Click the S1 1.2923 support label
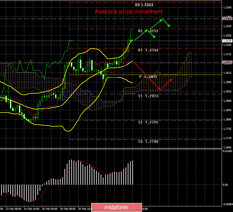Image resolution: width=233 pixels, height=212 pixels. (148, 96)
